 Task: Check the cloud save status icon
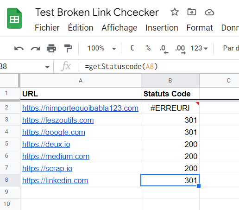pos(209,12)
